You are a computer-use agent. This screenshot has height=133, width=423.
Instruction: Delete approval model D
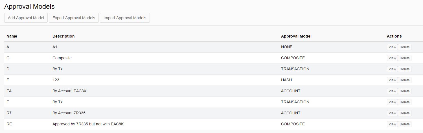404,69
